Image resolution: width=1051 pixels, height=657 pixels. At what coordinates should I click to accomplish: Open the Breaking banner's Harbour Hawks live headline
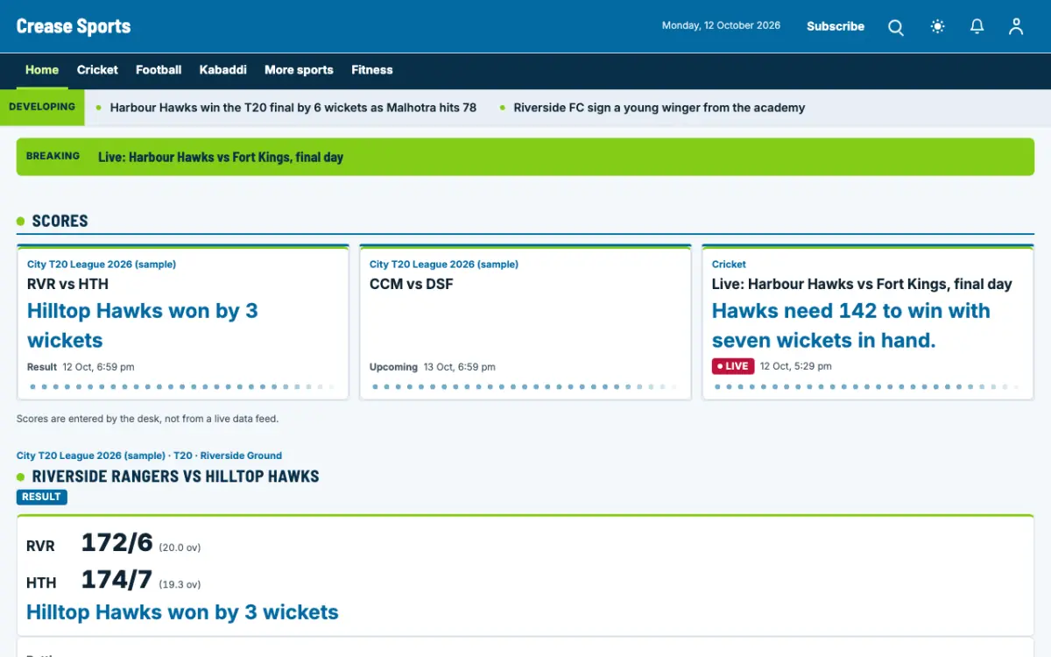coord(221,158)
